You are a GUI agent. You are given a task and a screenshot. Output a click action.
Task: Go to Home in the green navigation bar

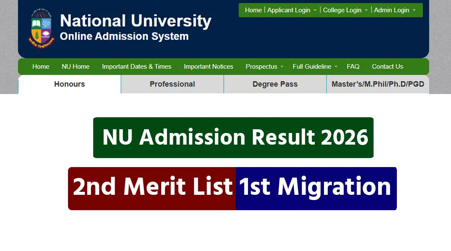click(41, 66)
